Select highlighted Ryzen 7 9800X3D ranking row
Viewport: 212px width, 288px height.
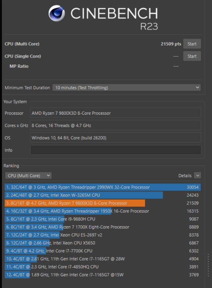coord(102,203)
